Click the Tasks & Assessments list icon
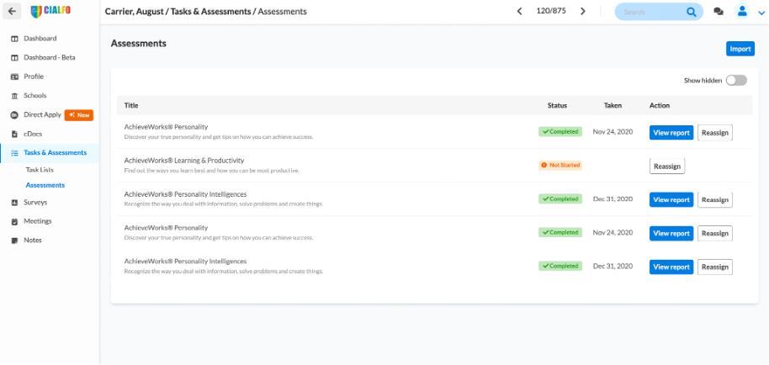This screenshot has height=365, width=769. (14, 153)
